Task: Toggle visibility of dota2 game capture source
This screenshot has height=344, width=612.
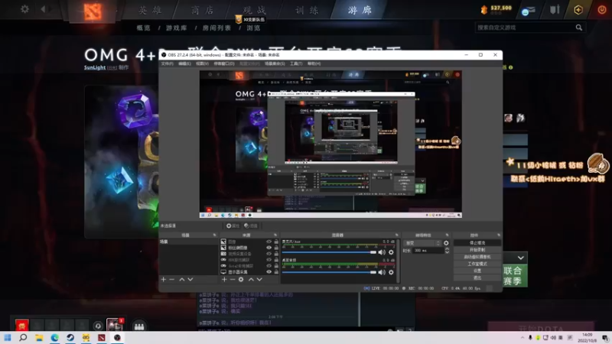Action: point(269,266)
